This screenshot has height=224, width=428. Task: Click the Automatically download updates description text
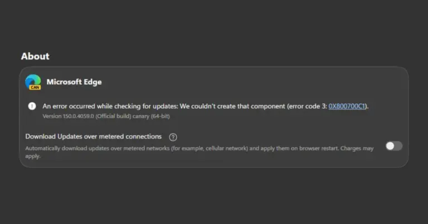(200, 152)
